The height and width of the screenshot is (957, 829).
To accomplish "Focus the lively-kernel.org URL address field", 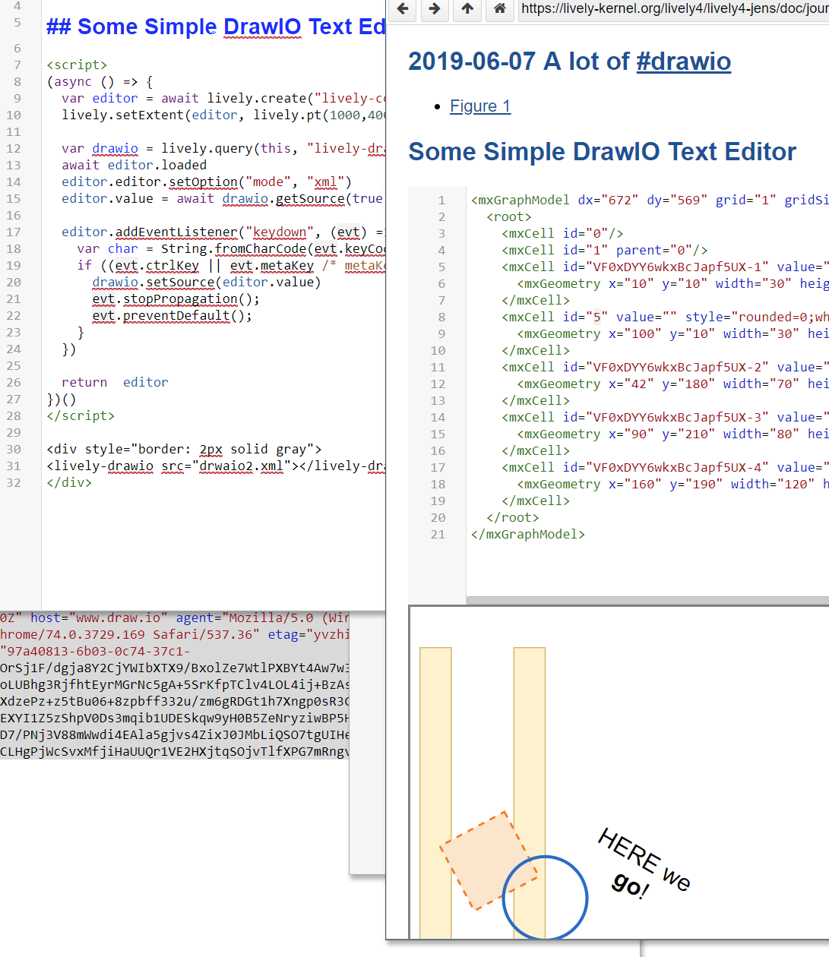I will [x=672, y=9].
